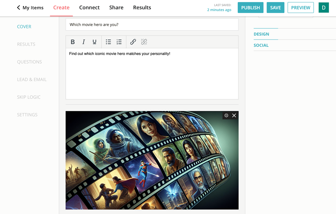
Task: Create a numbered list
Action: tap(119, 42)
